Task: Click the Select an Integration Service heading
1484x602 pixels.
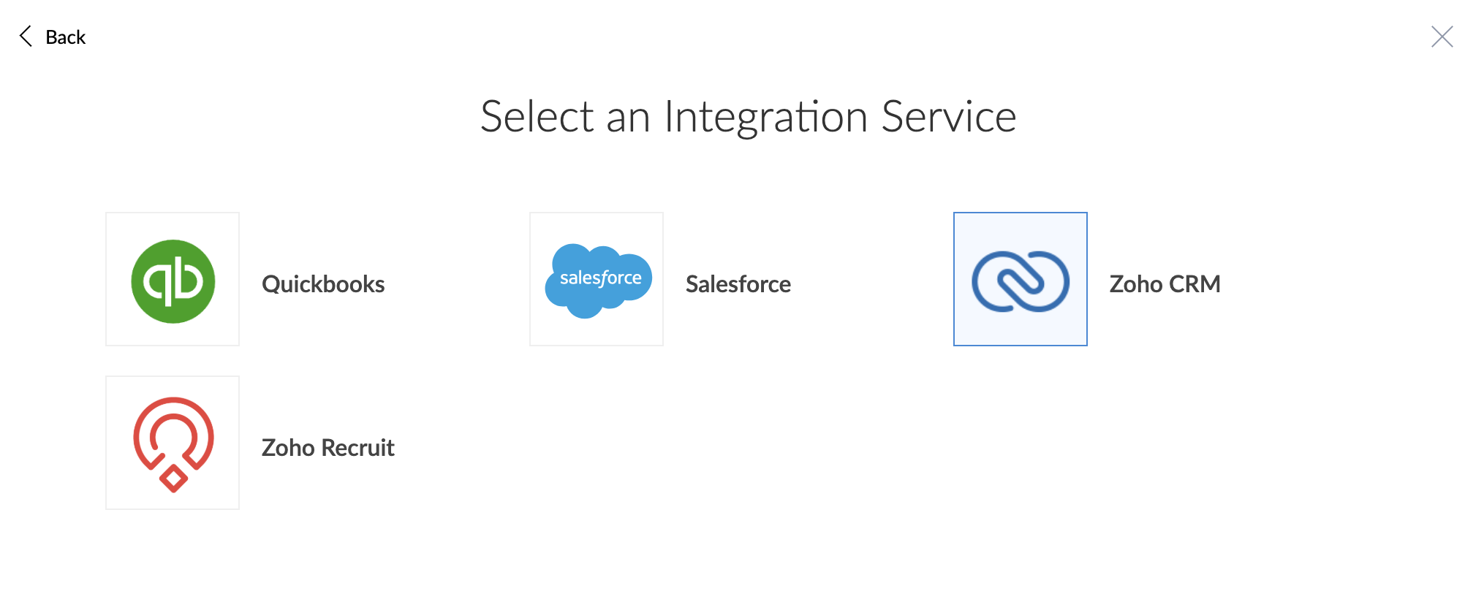Action: tap(749, 117)
